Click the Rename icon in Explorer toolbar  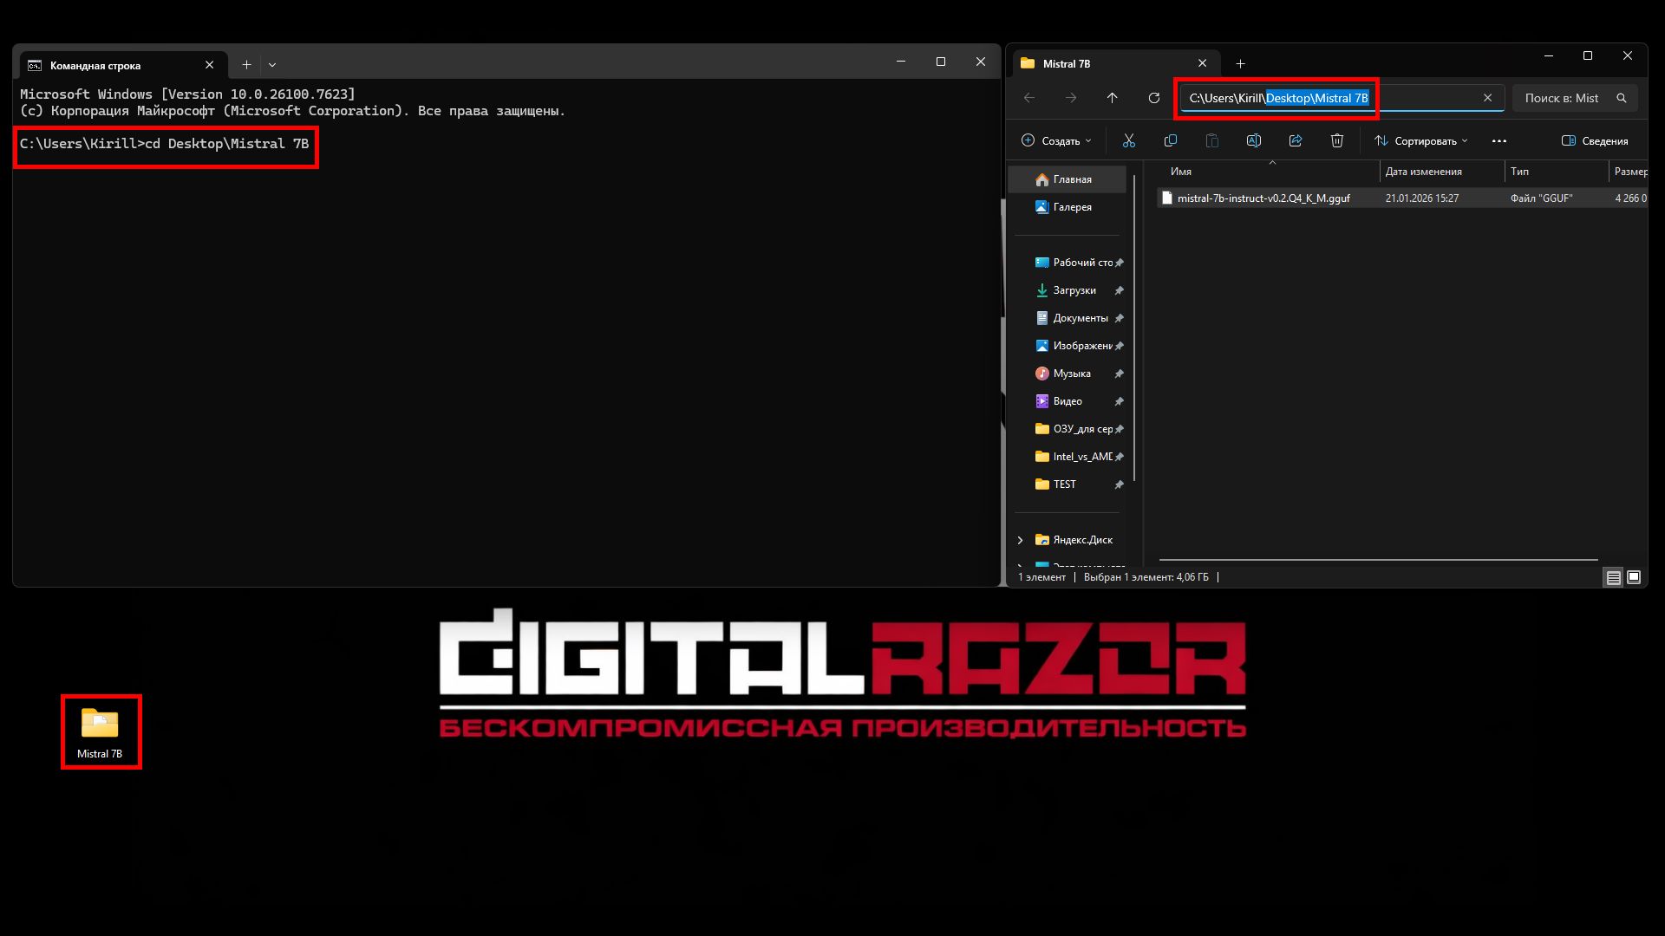1253,140
